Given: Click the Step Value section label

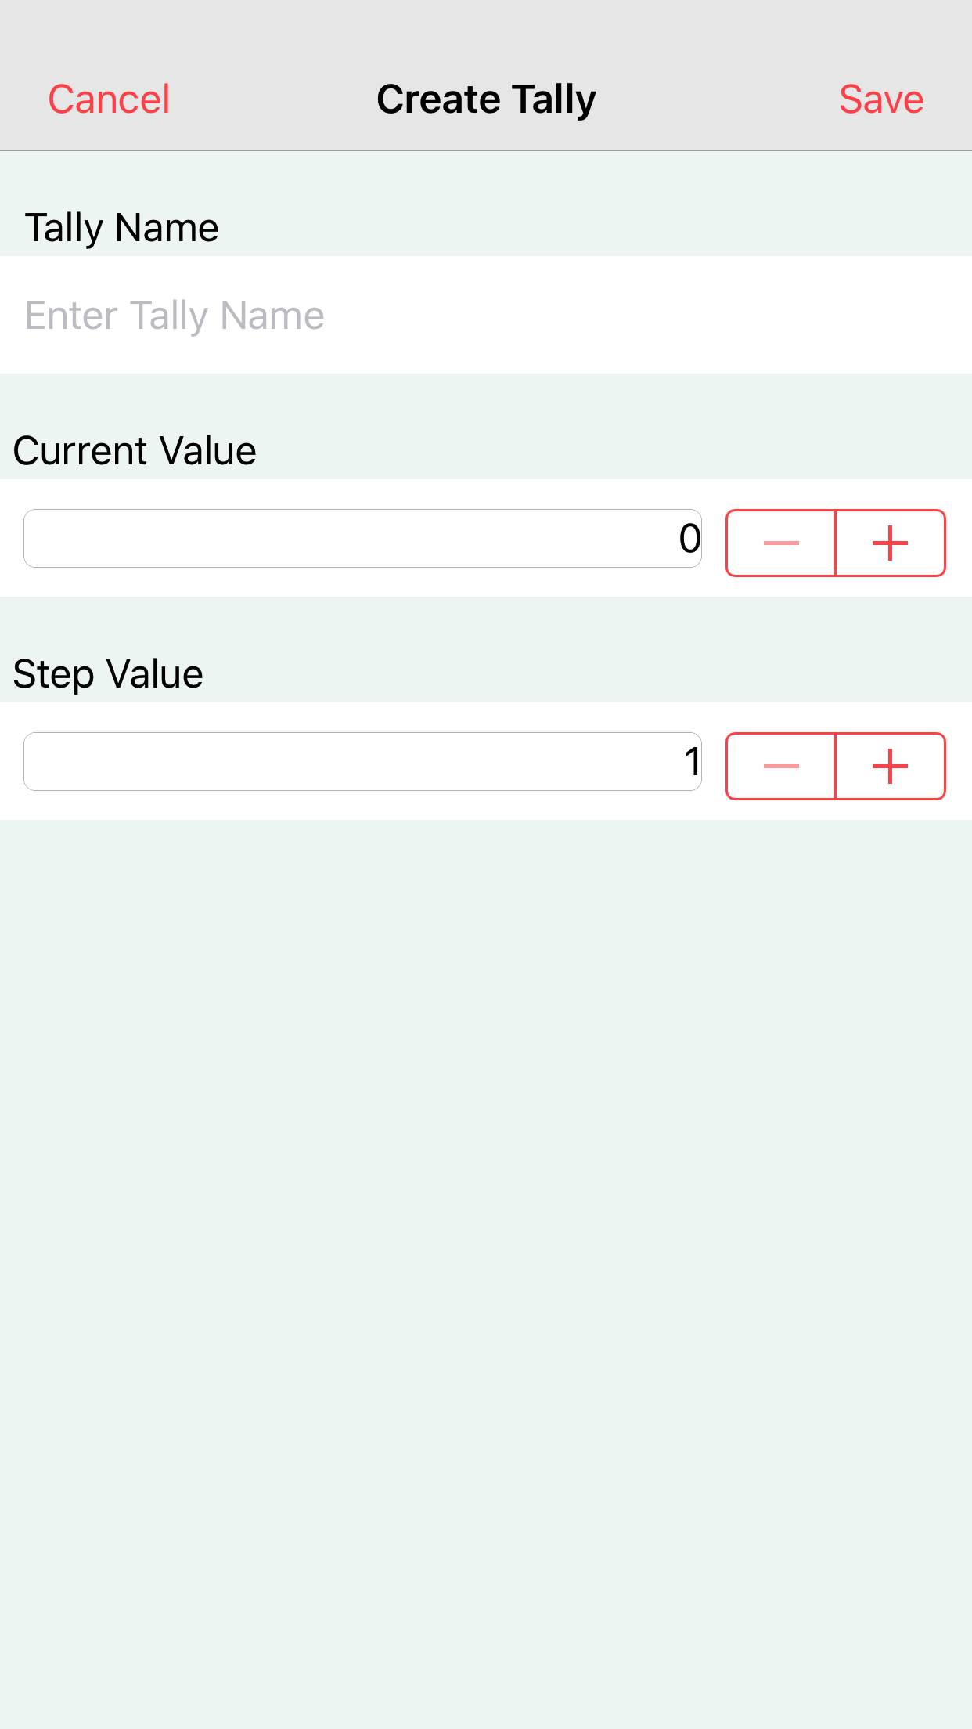Looking at the screenshot, I should (108, 674).
